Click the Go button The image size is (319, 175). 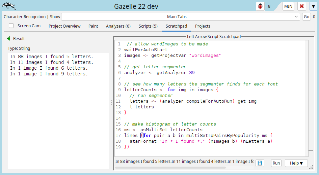pos(306,17)
